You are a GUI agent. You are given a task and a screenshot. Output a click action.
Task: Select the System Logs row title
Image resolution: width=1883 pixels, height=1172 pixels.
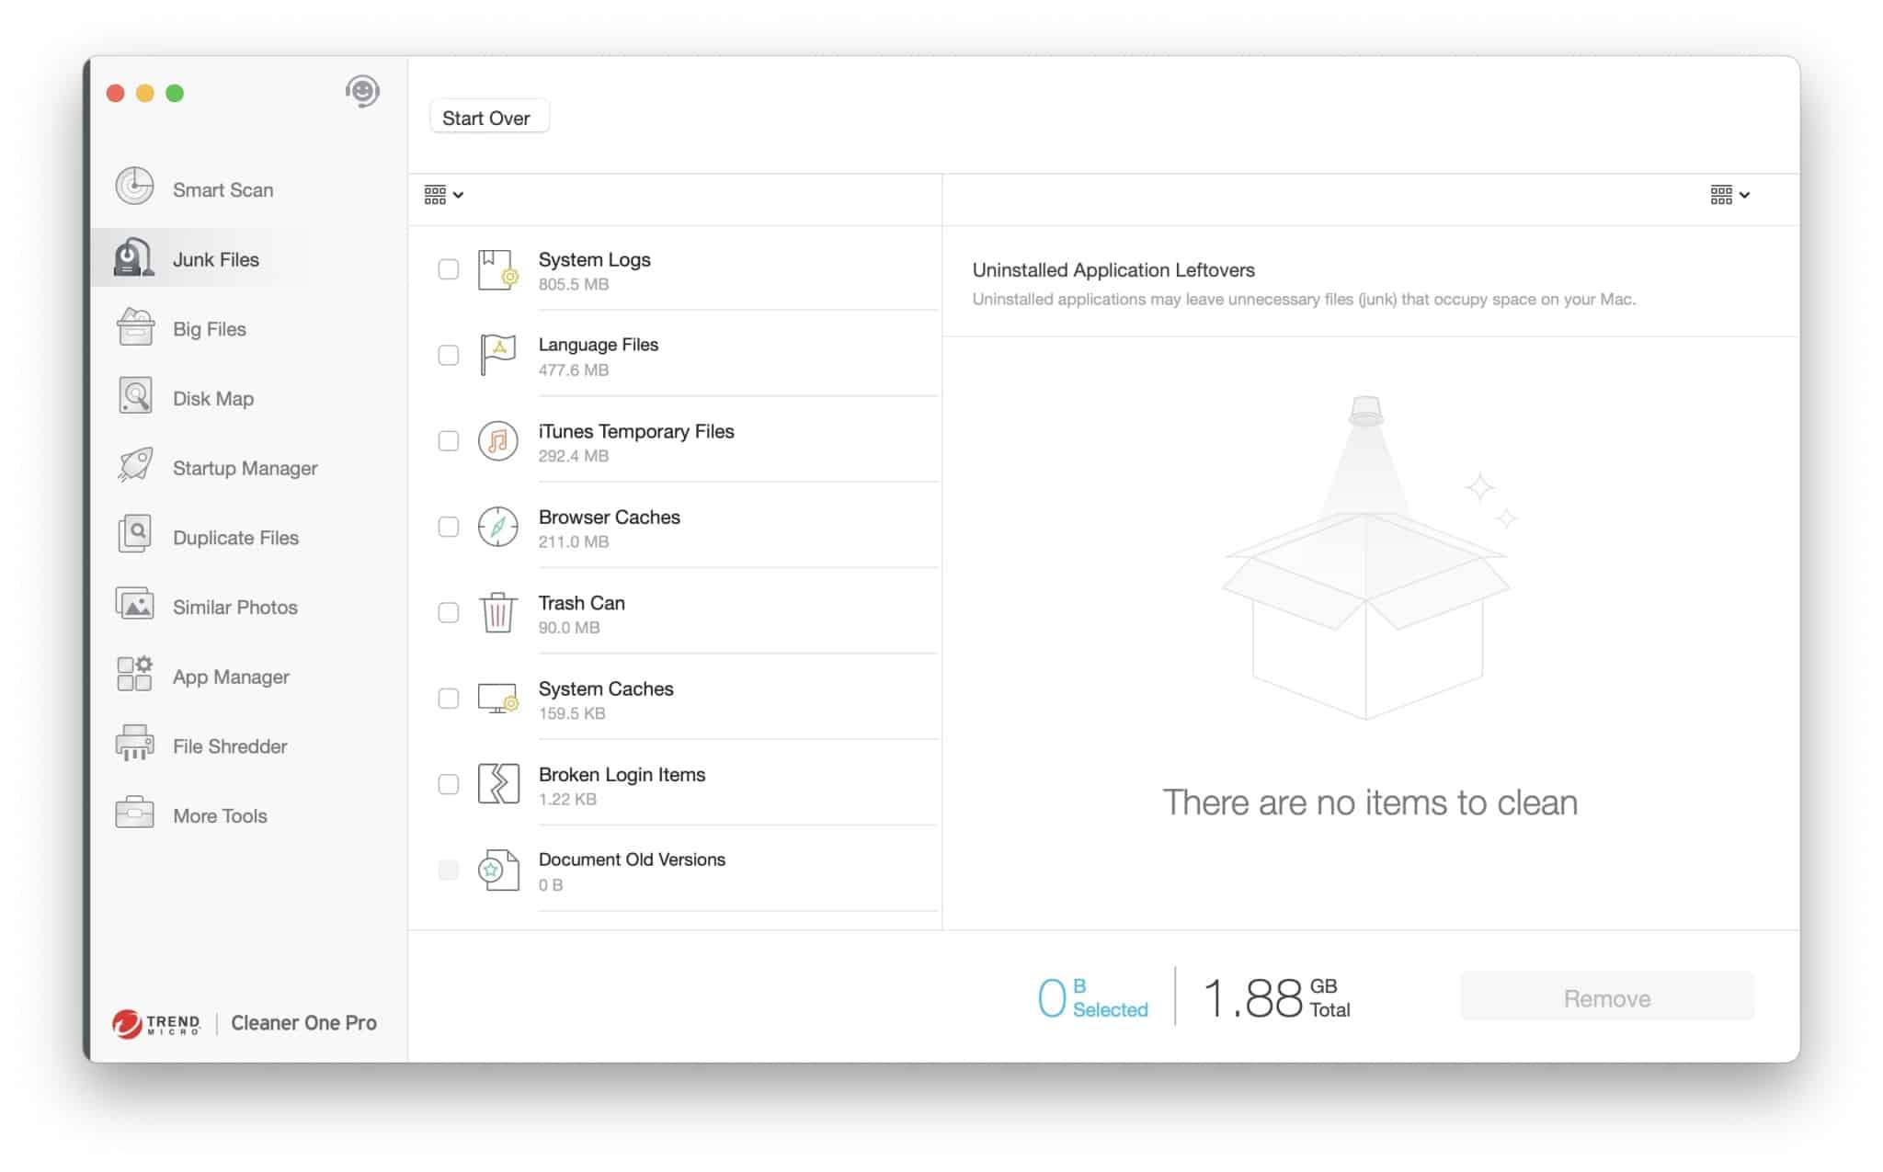(594, 259)
